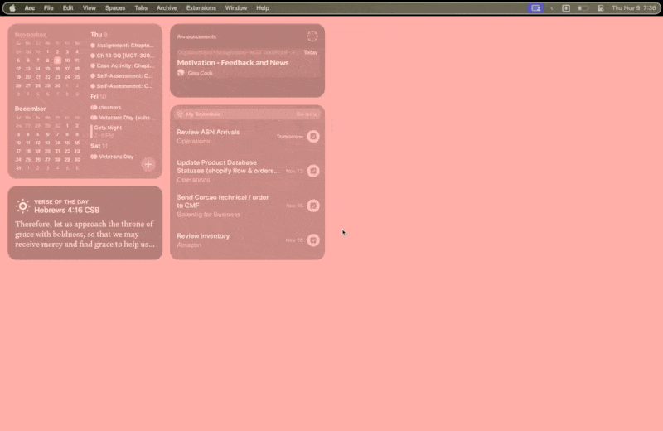Click November 9 in the calendar
This screenshot has width=663, height=431.
[57, 60]
